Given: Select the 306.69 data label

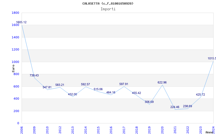Looking at the screenshot, I should point(149,102).
